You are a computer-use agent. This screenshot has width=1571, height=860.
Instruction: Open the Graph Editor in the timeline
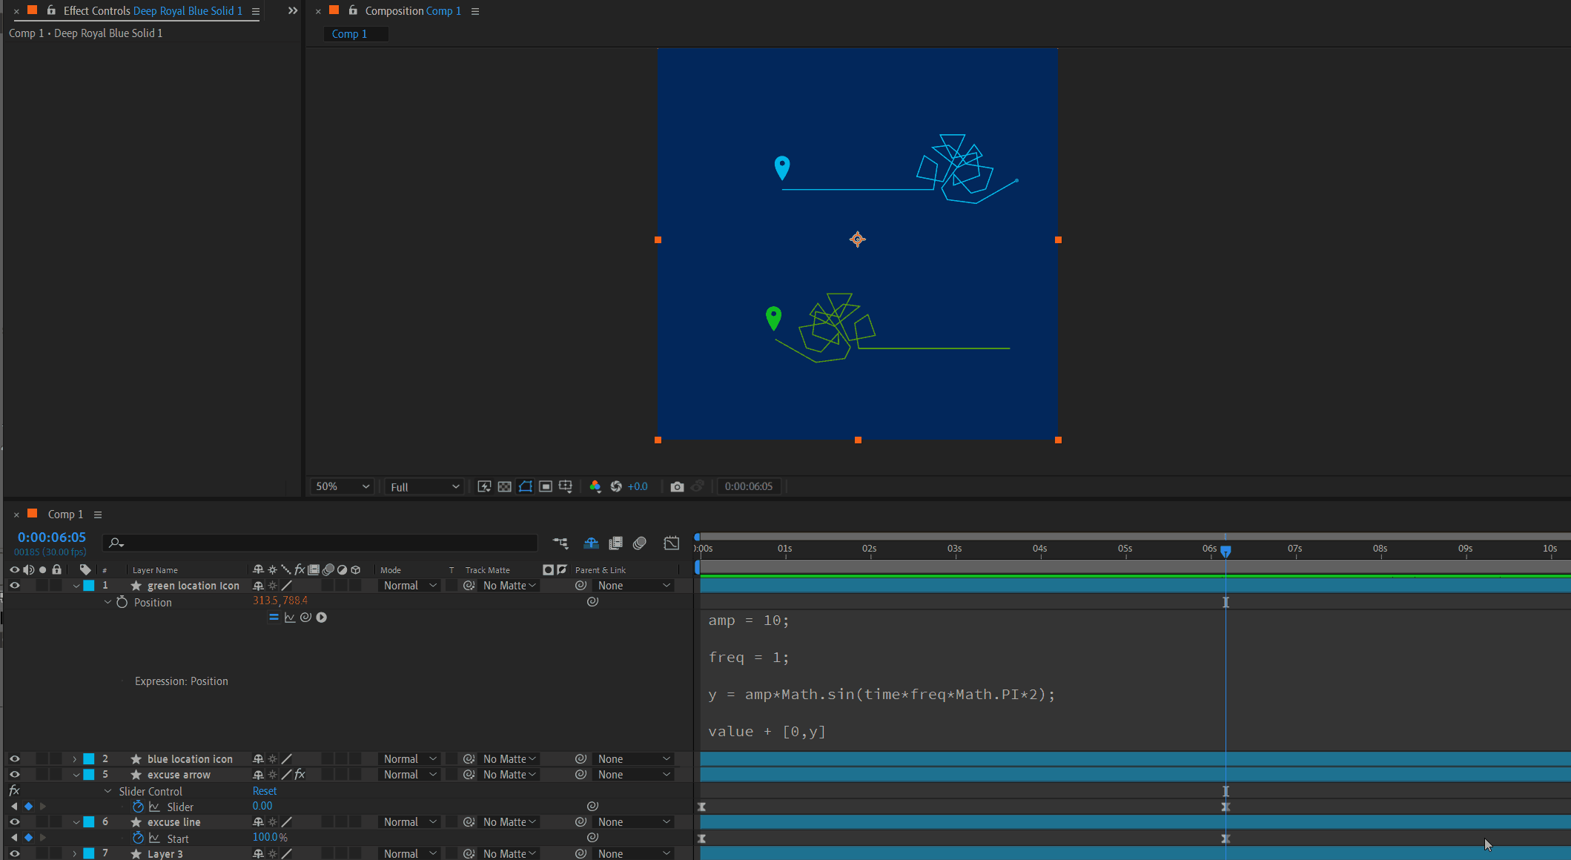671,543
